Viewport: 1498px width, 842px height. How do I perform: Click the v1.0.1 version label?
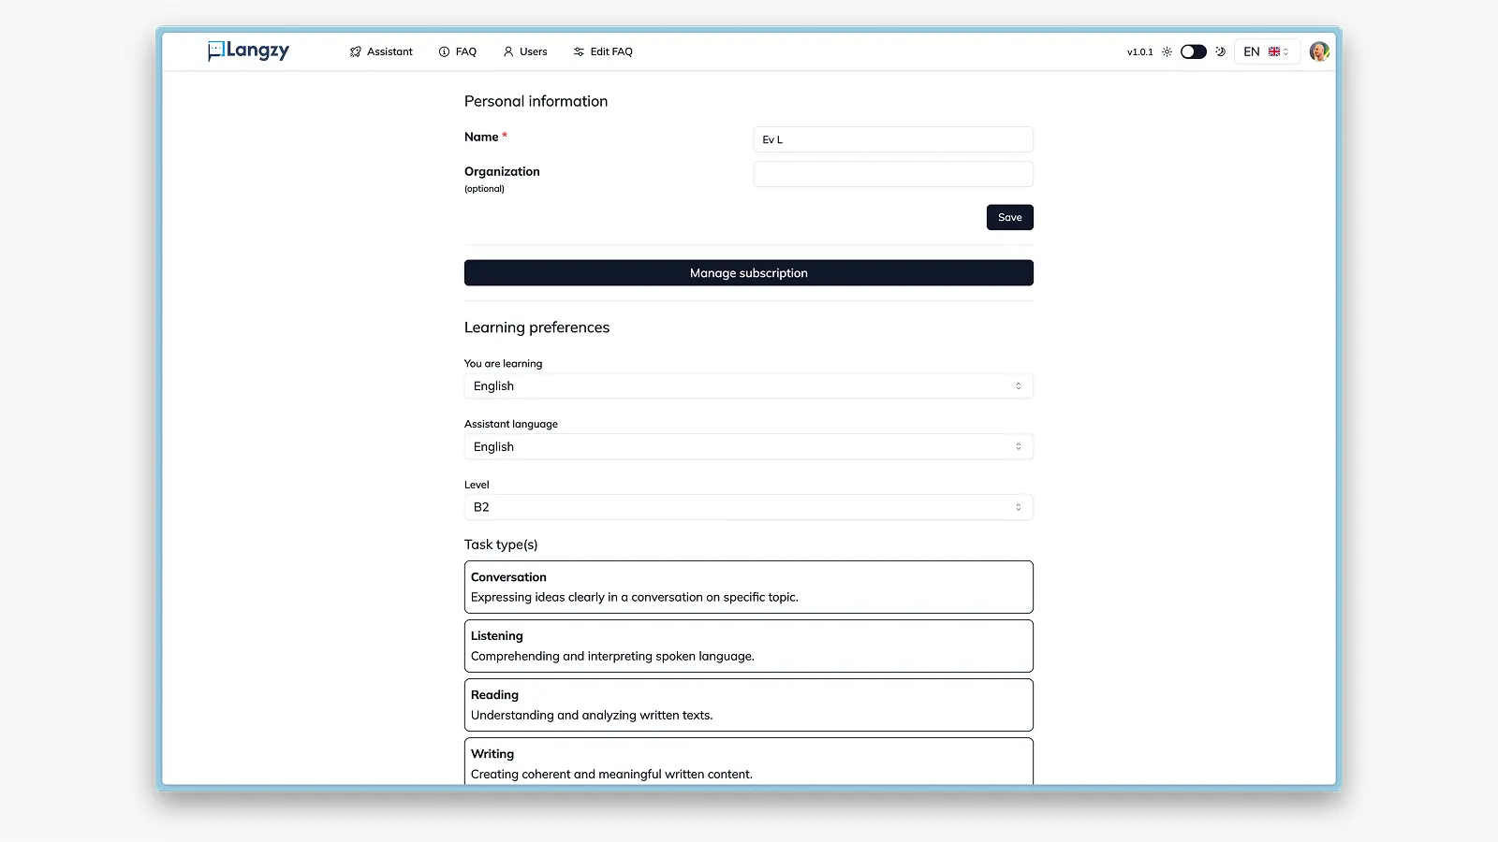tap(1139, 52)
